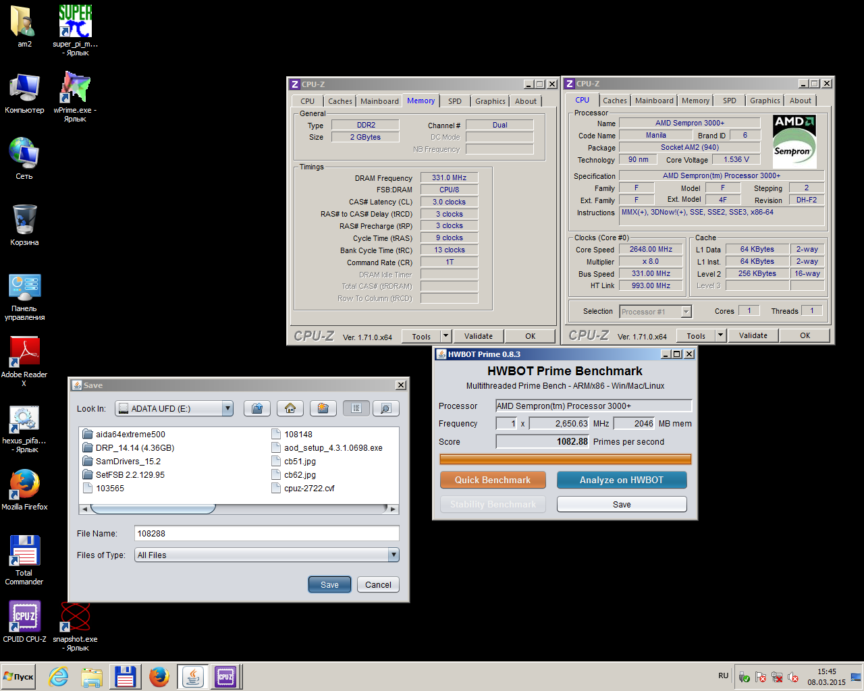The width and height of the screenshot is (864, 691).
Task: Open Firefox from the taskbar
Action: (159, 676)
